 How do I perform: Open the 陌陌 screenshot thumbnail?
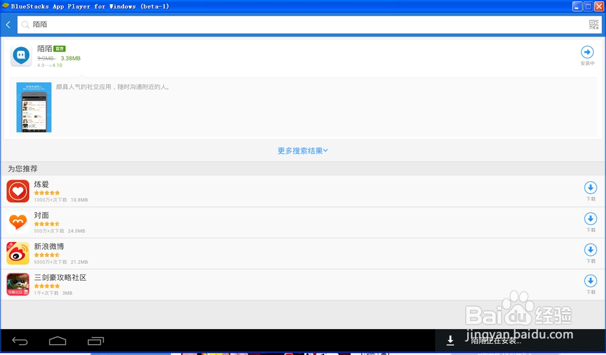[34, 107]
